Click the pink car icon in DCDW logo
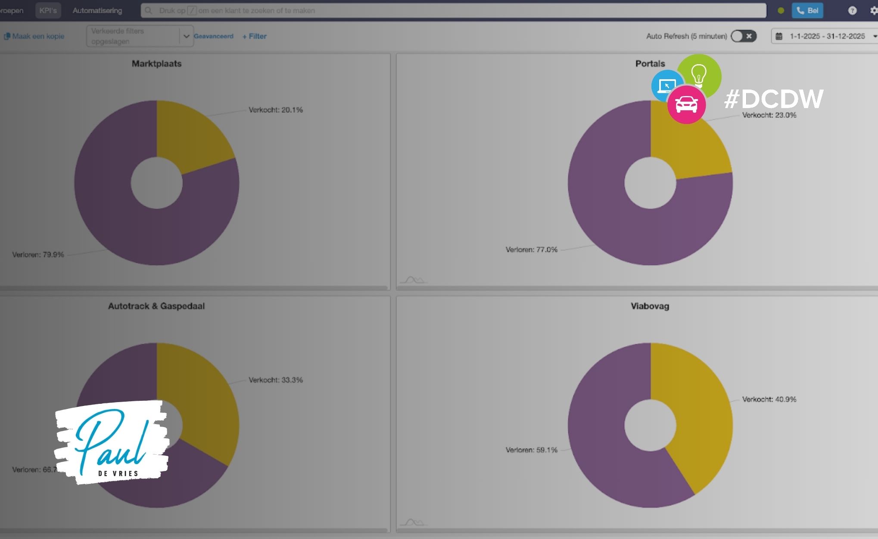 click(x=686, y=105)
